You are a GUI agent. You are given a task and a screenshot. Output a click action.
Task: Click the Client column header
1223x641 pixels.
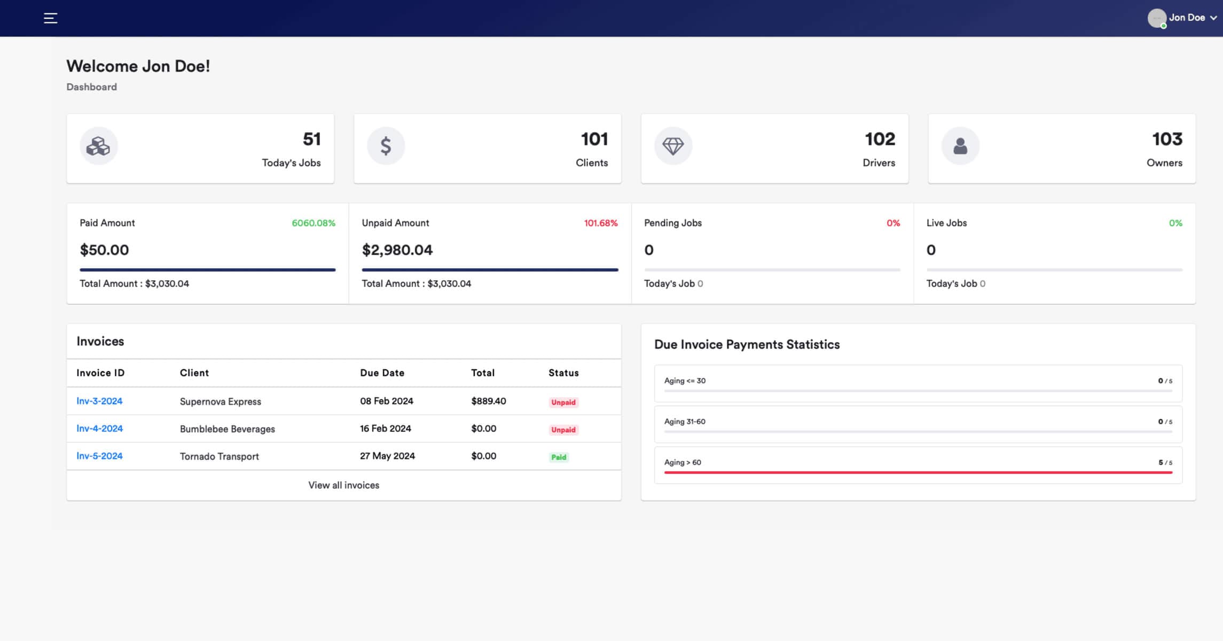[x=194, y=373]
